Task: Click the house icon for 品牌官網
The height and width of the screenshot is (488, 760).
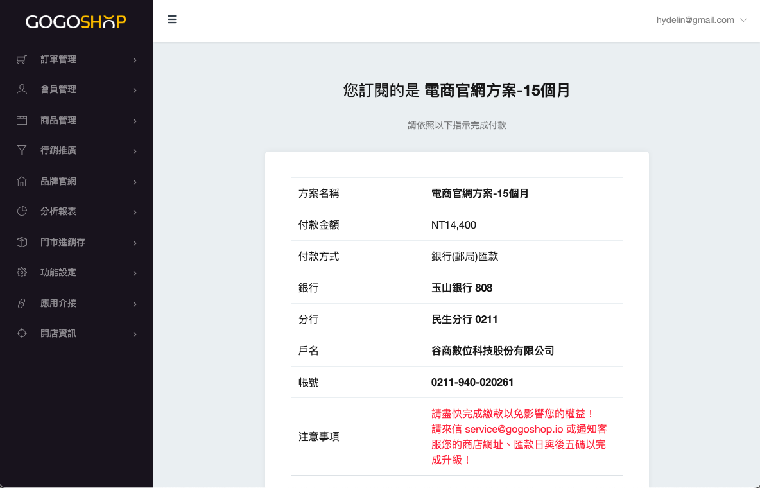Action: (22, 181)
